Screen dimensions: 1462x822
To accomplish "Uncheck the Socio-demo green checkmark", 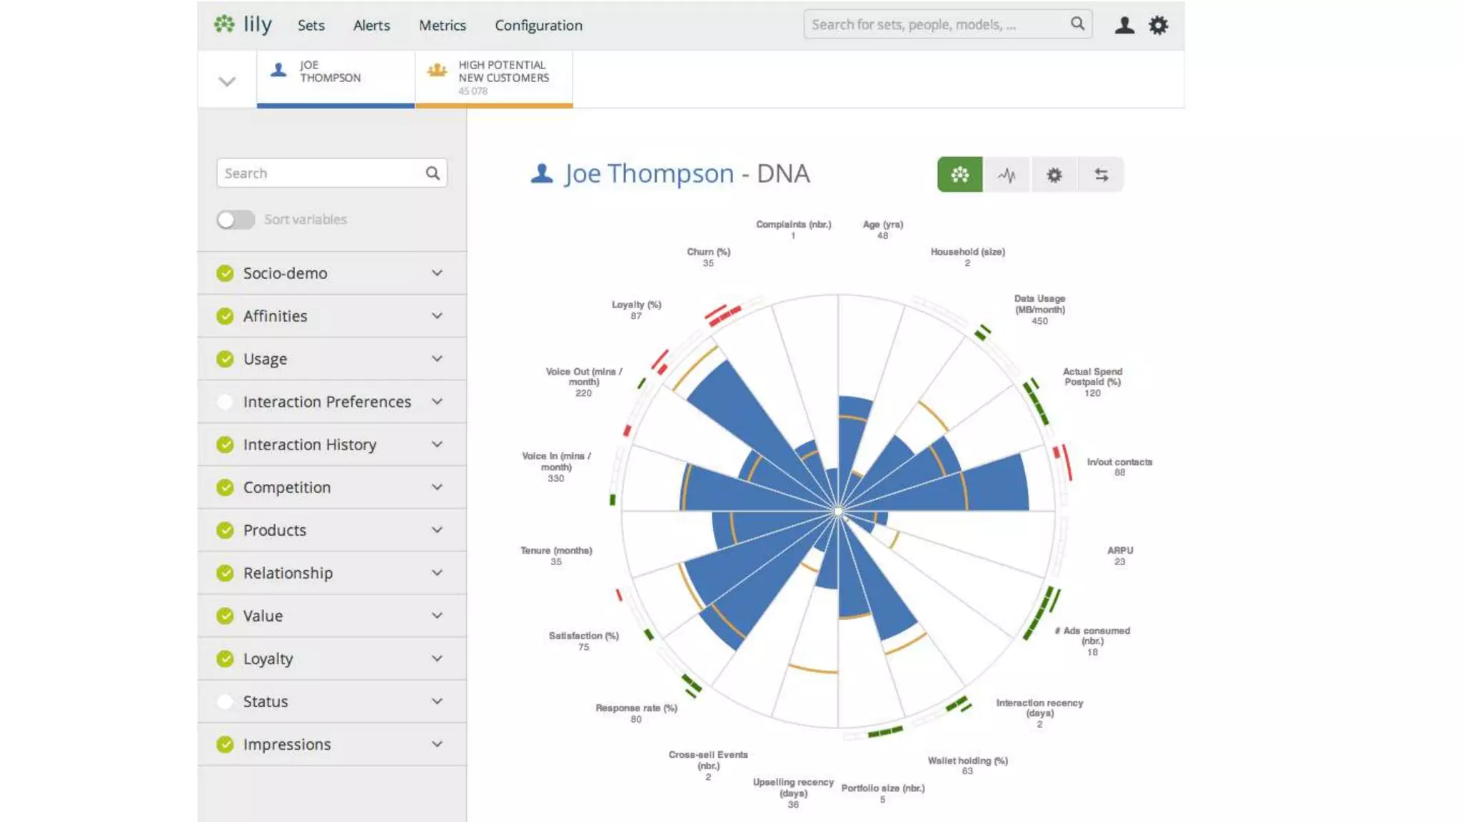I will pos(225,273).
